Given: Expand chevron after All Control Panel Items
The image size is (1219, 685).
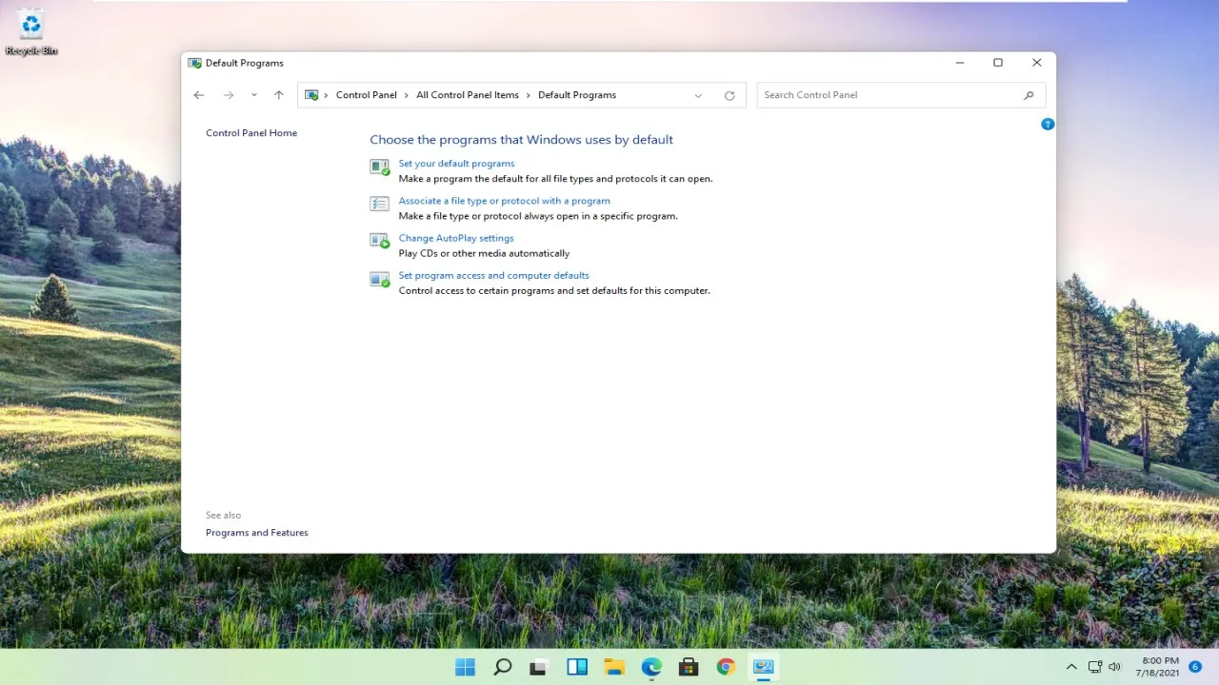Looking at the screenshot, I should tap(529, 95).
